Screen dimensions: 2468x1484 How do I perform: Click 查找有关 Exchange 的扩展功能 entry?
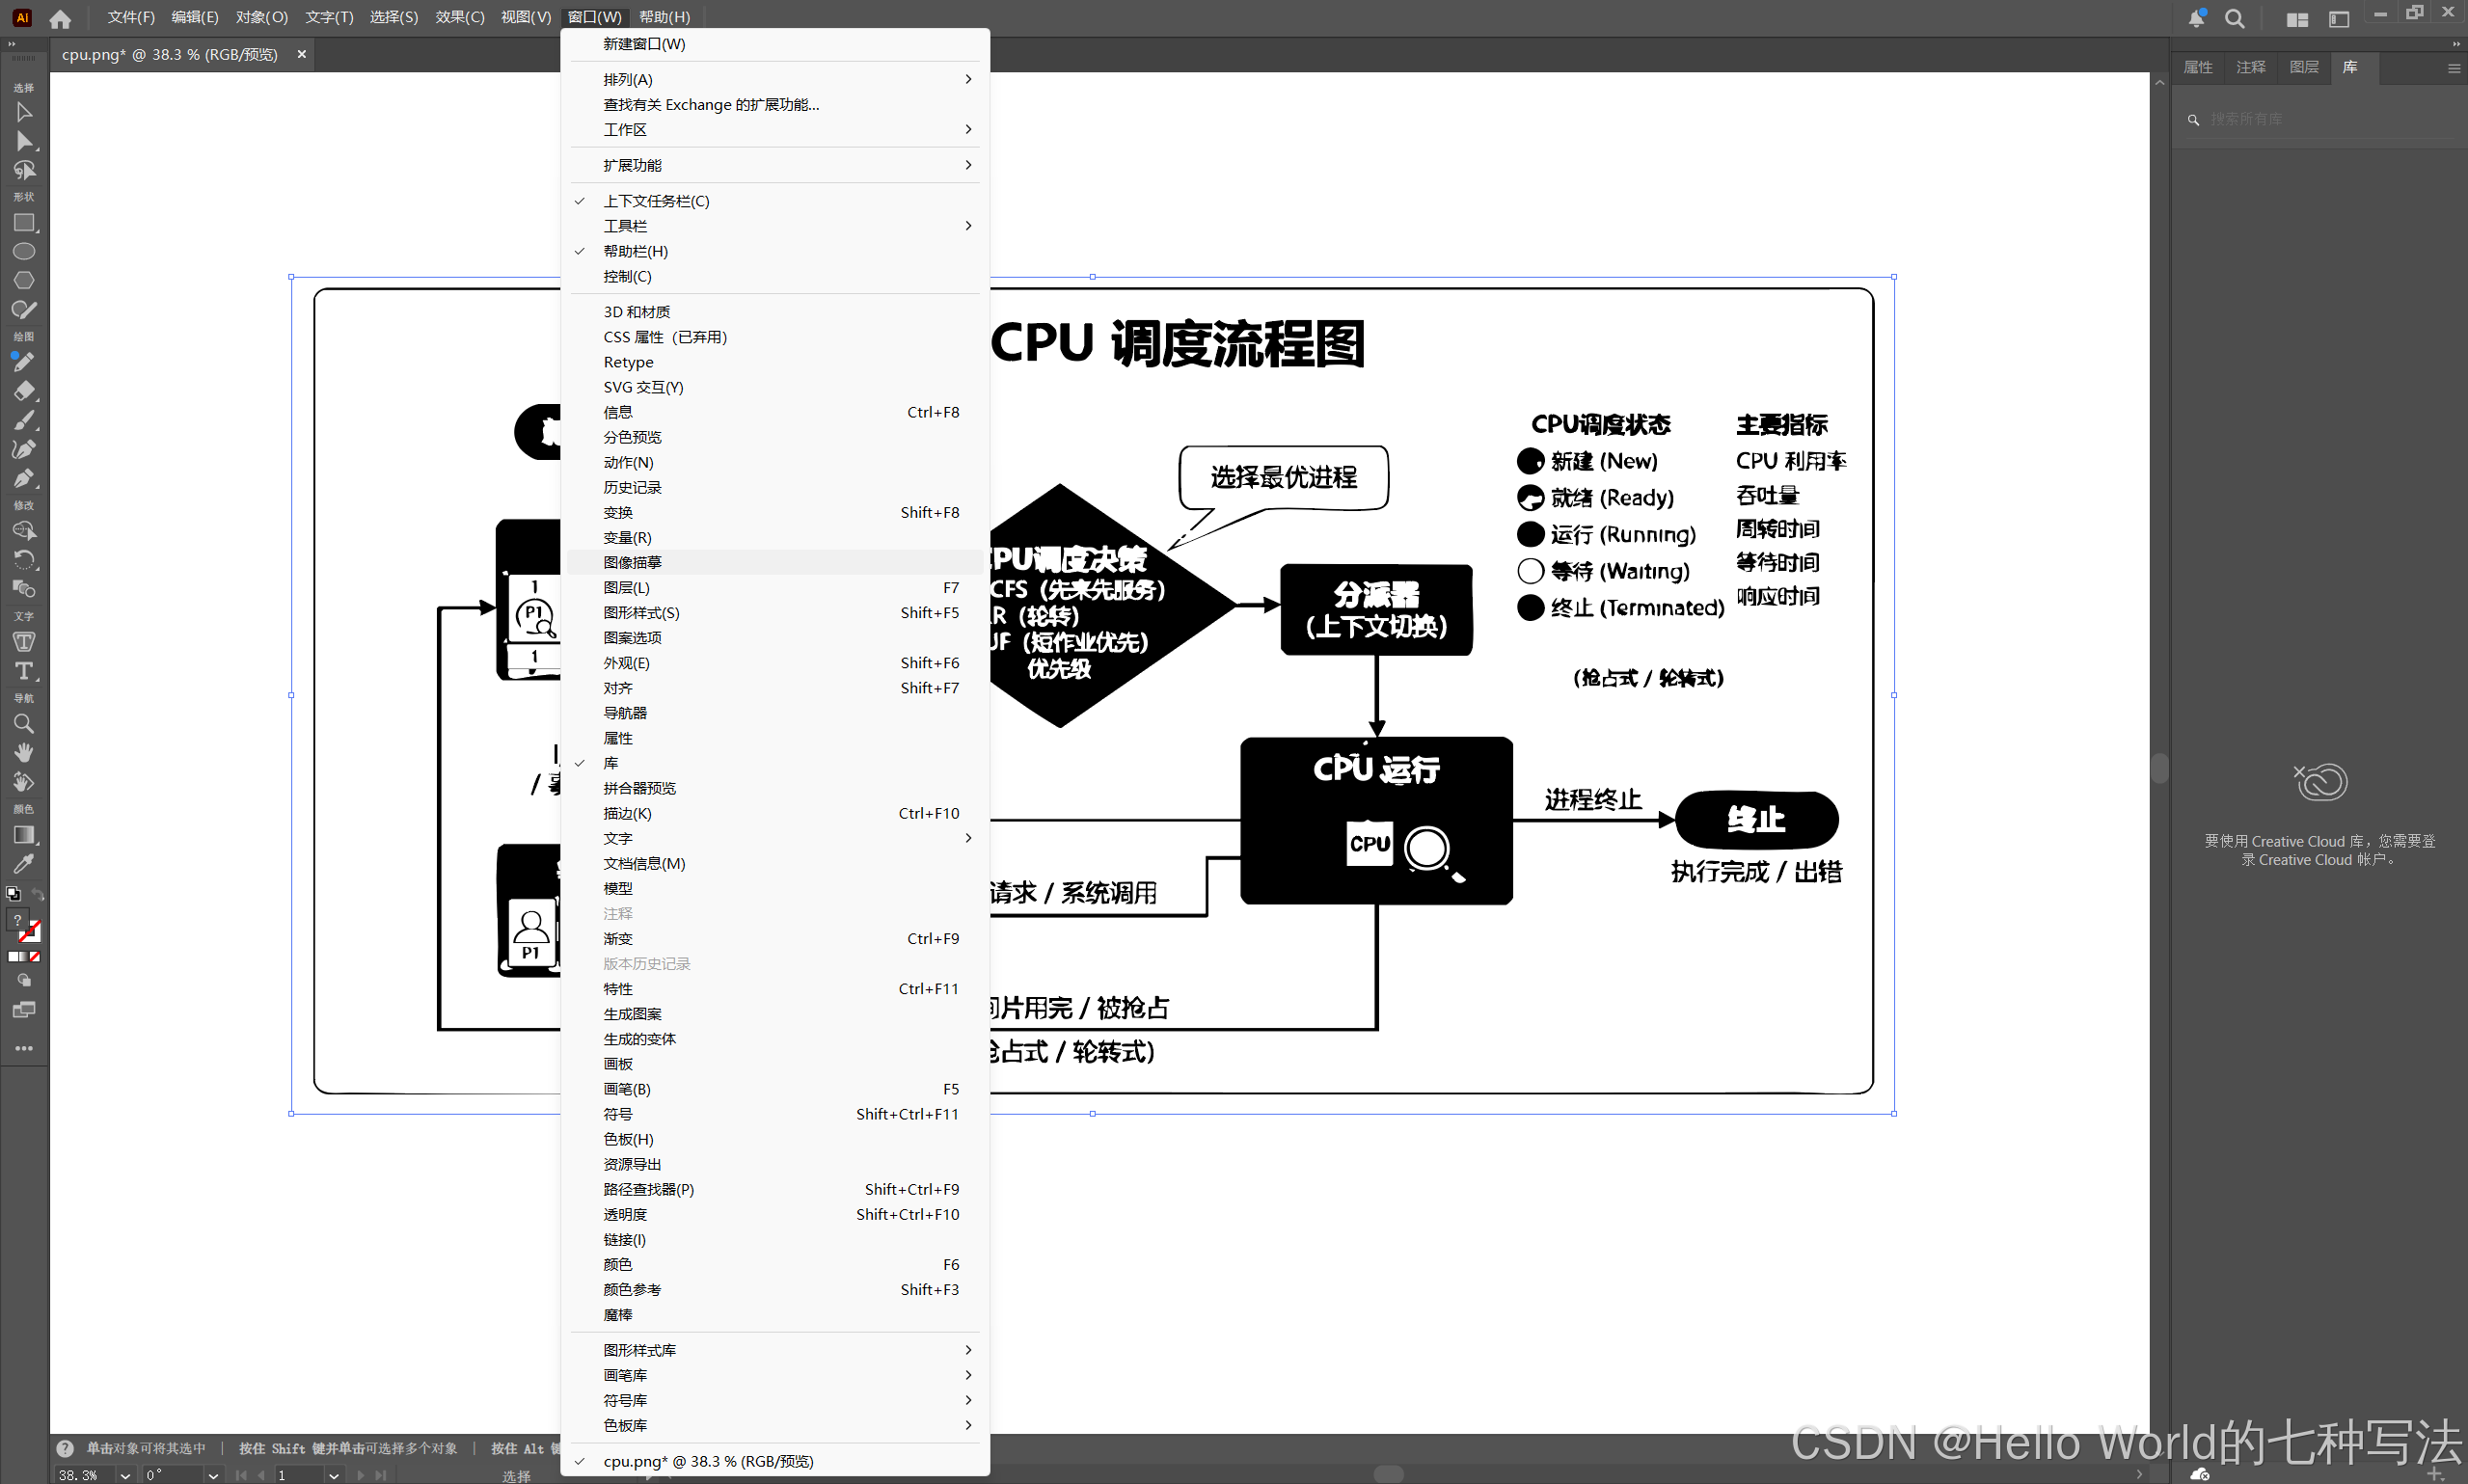[711, 104]
